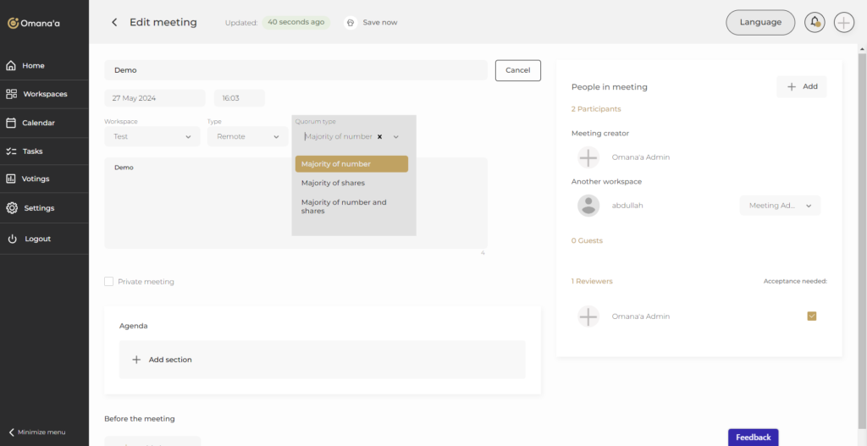The image size is (867, 446).
Task: Click the back arrow beside Edit meeting
Action: coord(114,23)
